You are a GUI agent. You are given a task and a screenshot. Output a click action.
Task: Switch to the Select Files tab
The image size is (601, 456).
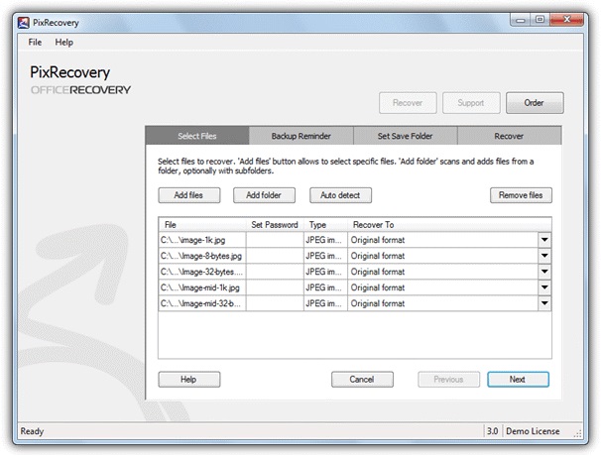click(197, 136)
